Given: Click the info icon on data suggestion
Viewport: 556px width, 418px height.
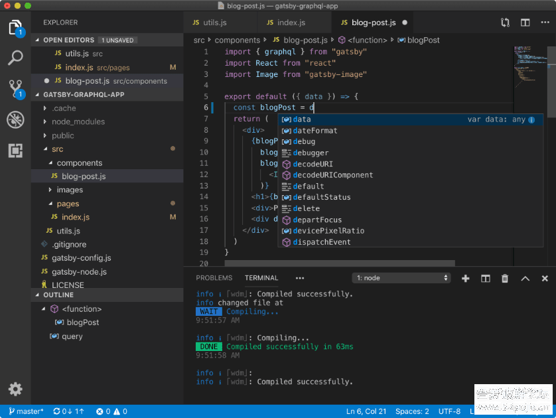Looking at the screenshot, I should (531, 120).
